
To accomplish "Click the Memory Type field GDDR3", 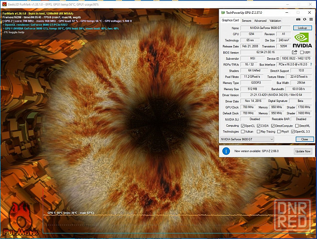I will coord(256,83).
